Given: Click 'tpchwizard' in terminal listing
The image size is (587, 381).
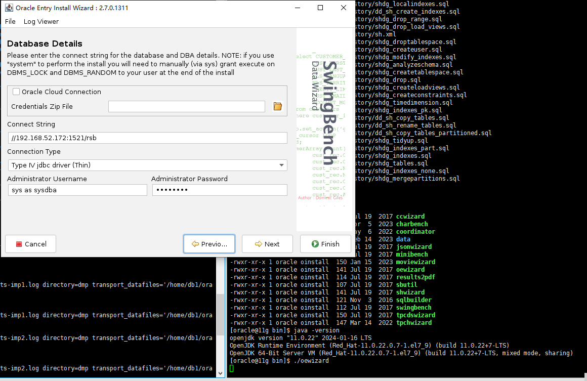Looking at the screenshot, I should [413, 323].
